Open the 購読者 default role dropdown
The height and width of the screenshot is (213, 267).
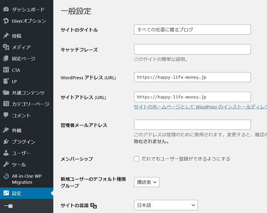click(146, 182)
